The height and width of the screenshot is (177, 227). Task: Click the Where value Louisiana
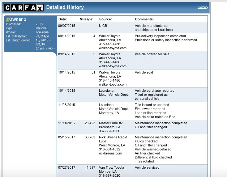[x=42, y=32]
